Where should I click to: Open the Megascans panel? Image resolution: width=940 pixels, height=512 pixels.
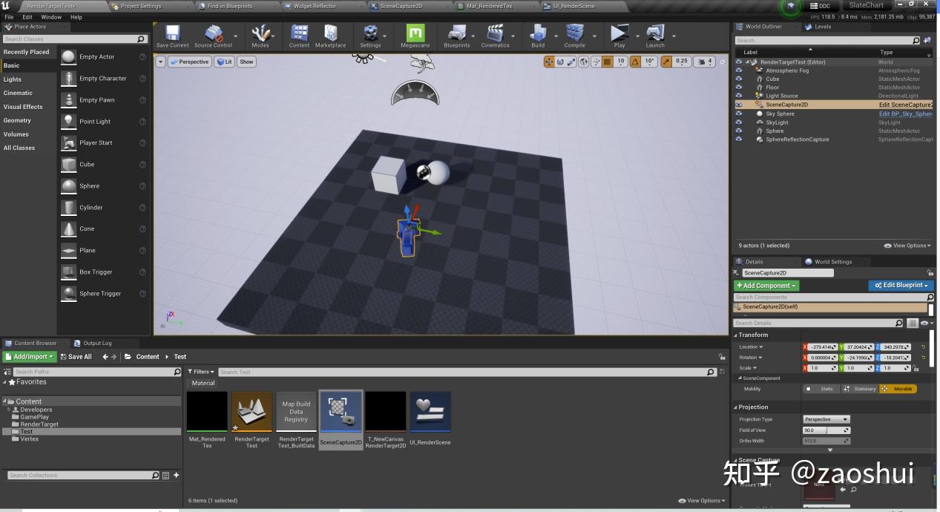pos(415,33)
